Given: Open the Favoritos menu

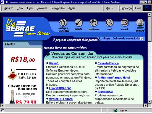Looking at the screenshot, I should tap(42, 8).
